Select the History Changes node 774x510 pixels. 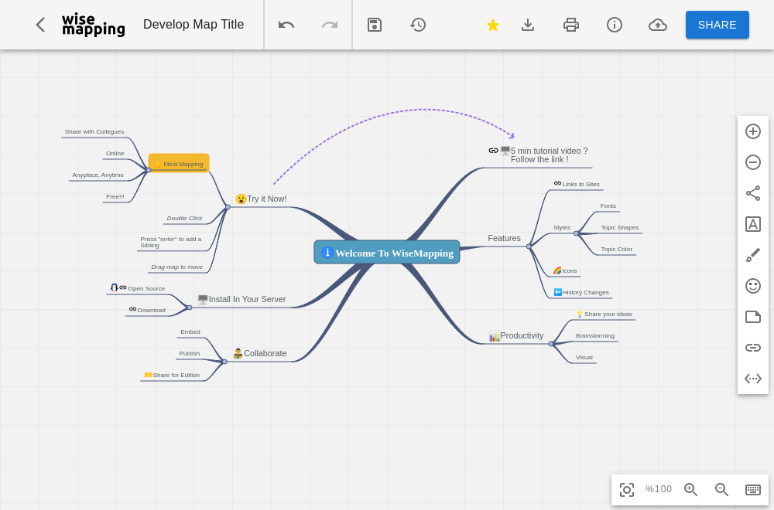click(581, 292)
